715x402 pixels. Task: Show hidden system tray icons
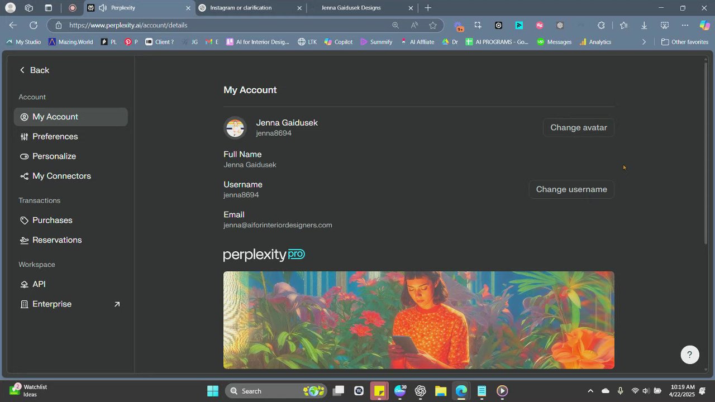(x=590, y=391)
